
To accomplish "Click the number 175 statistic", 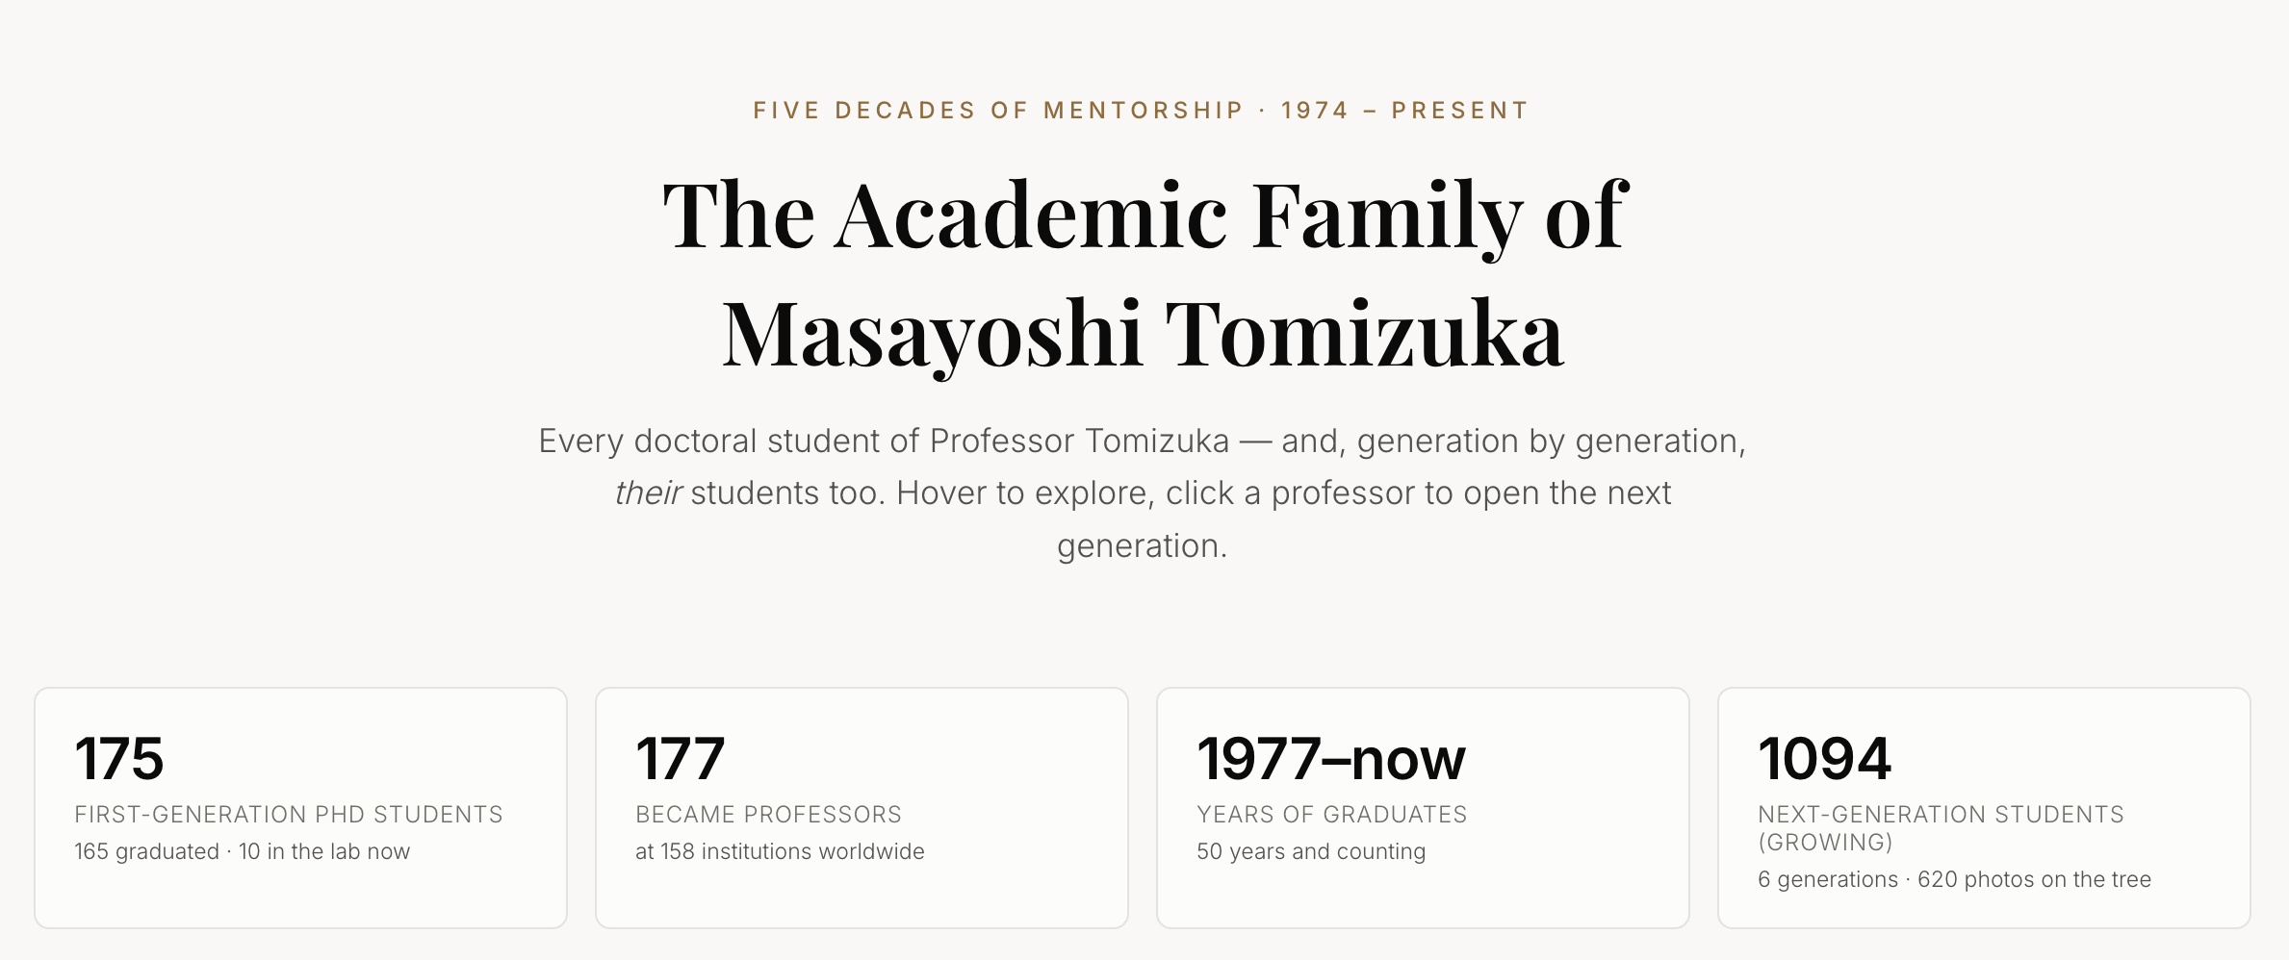I will pyautogui.click(x=119, y=759).
